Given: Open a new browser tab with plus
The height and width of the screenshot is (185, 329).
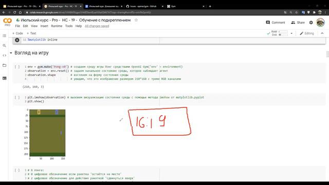Looking at the screenshot, I should [210, 6].
